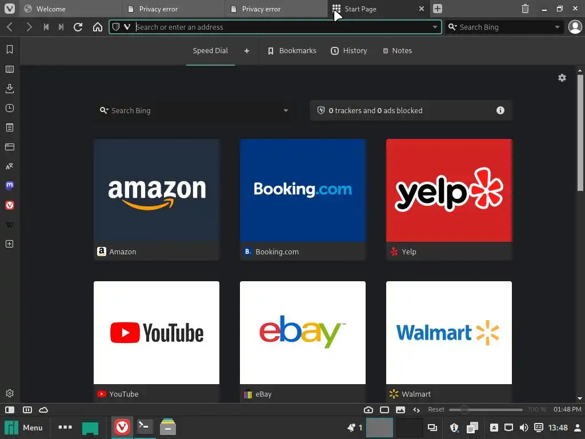Screen dimensions: 585x439
Task: Open the Bookmarks panel in sidebar
Action: tap(10, 49)
